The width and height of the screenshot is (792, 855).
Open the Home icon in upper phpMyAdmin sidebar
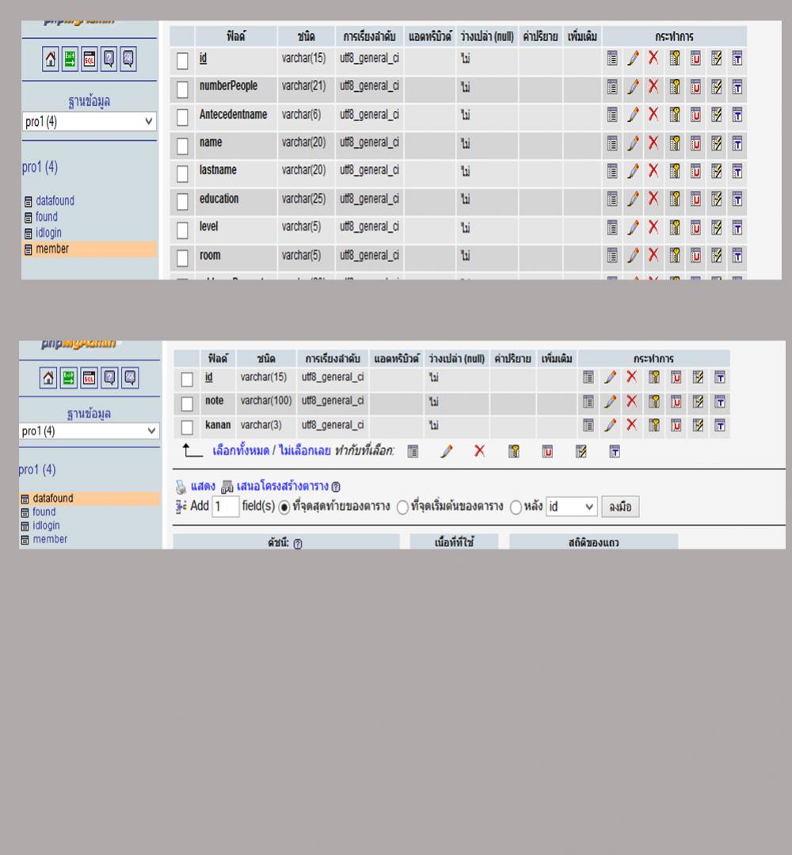(x=50, y=59)
